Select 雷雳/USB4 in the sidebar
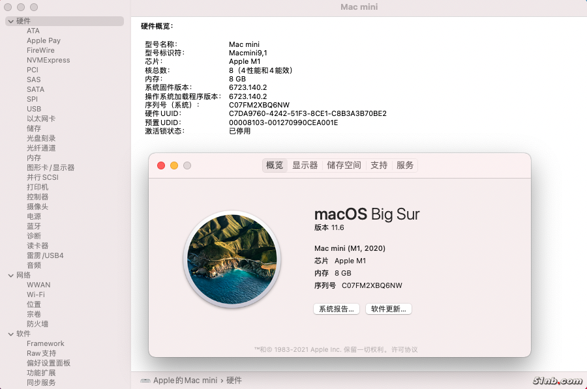587x389 pixels. [x=45, y=255]
